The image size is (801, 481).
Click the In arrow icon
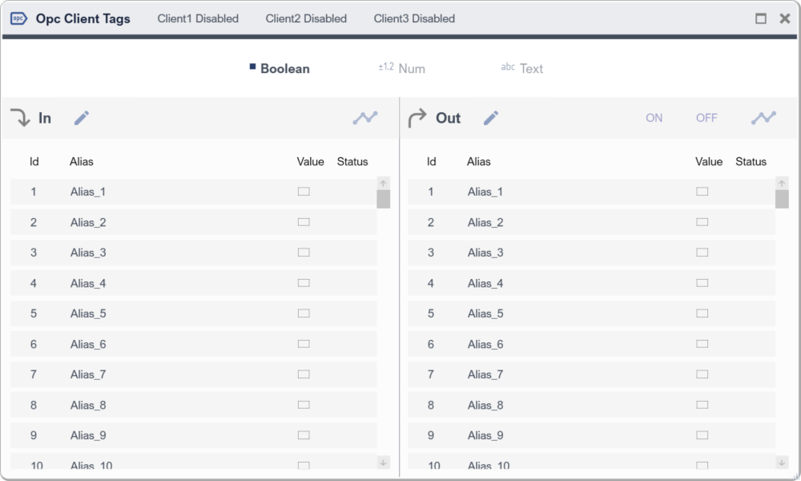tap(20, 118)
